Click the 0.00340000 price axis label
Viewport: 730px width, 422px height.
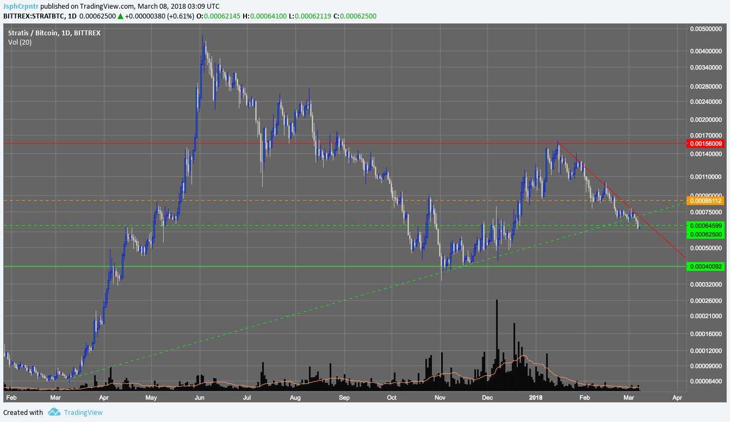point(707,68)
